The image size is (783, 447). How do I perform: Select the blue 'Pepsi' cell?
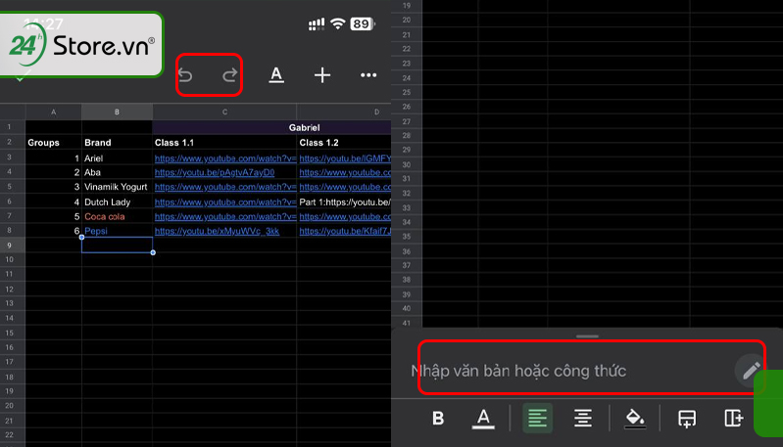tap(117, 231)
